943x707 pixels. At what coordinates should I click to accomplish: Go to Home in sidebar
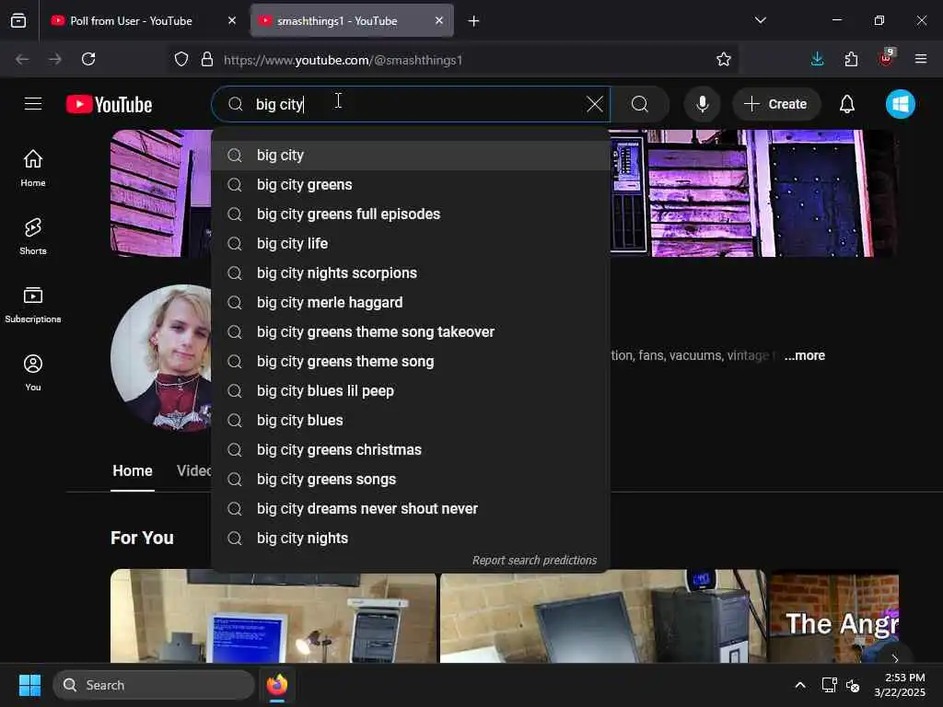[33, 168]
